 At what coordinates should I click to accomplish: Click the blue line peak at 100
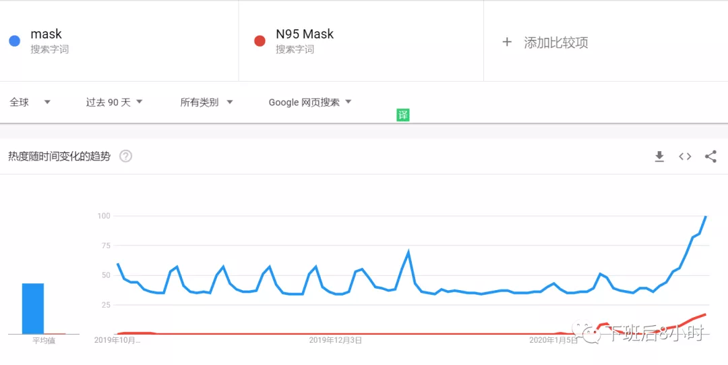pos(706,216)
